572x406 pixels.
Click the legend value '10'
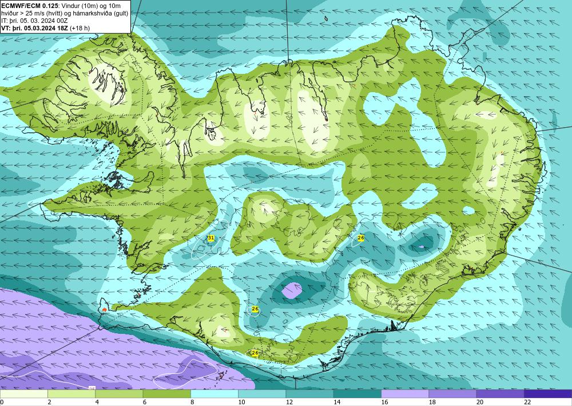click(241, 402)
